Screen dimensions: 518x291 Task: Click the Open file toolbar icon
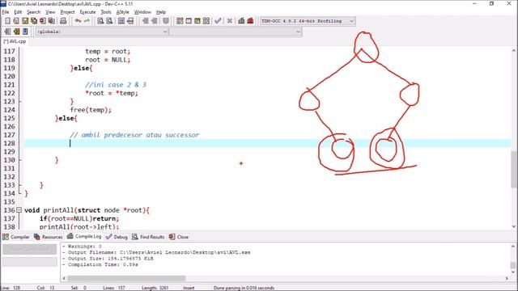tap(16, 21)
